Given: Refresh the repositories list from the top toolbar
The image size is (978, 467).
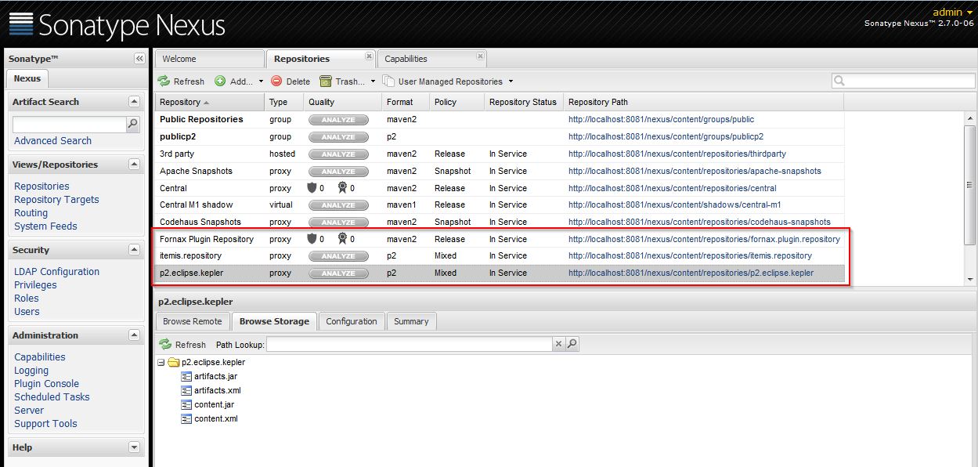Looking at the screenshot, I should pyautogui.click(x=181, y=81).
